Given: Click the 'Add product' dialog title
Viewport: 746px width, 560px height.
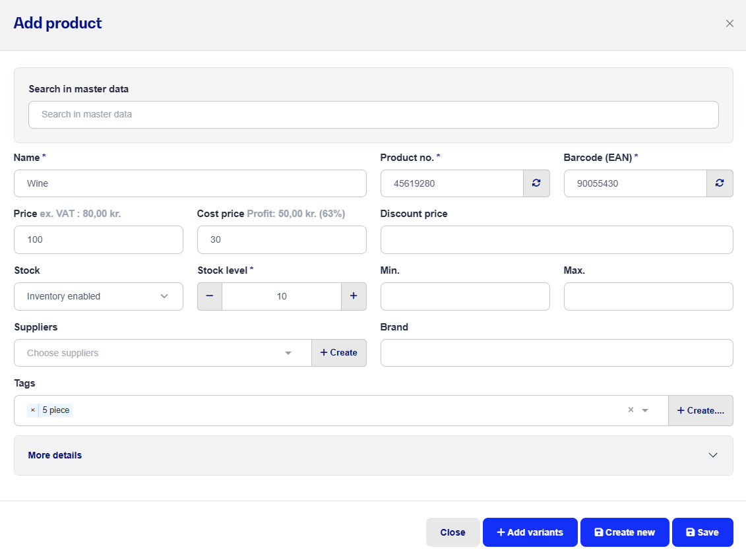Looking at the screenshot, I should pos(57,23).
